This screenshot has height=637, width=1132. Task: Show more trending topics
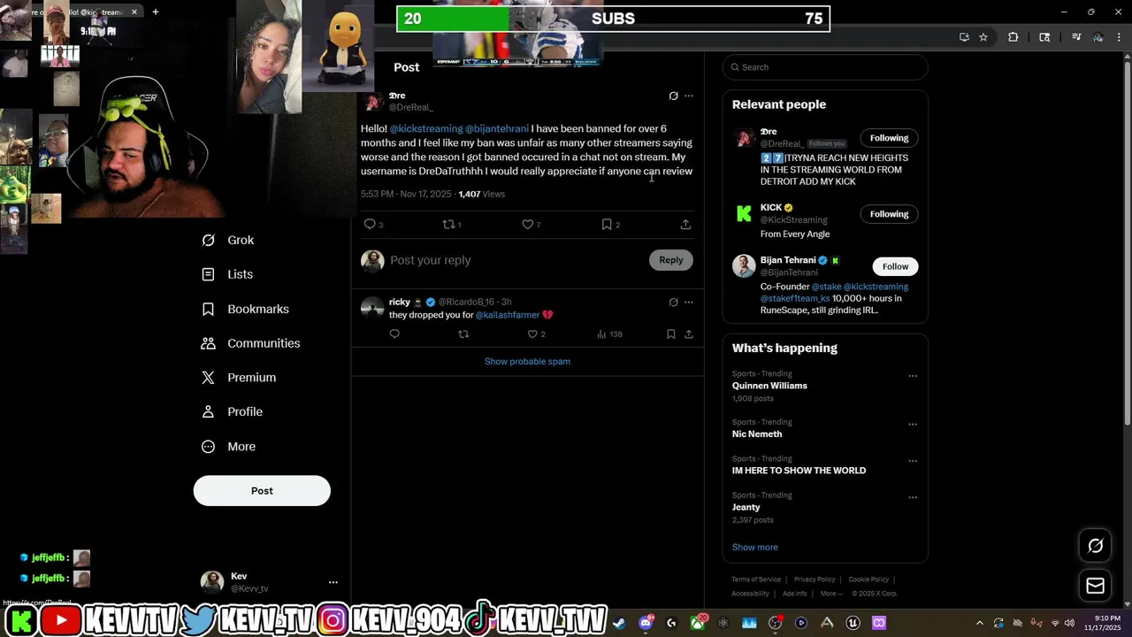pyautogui.click(x=755, y=548)
